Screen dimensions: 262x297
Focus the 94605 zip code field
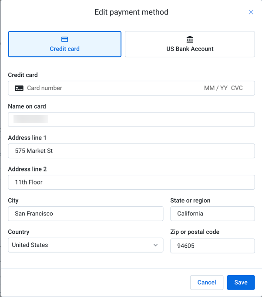coord(212,246)
